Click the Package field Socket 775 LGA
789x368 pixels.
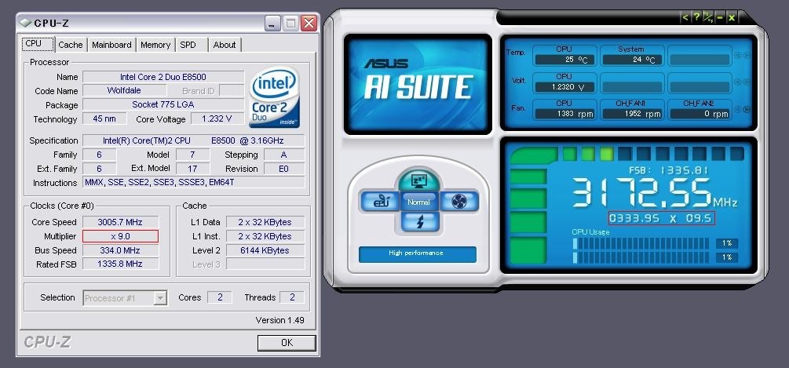(163, 104)
